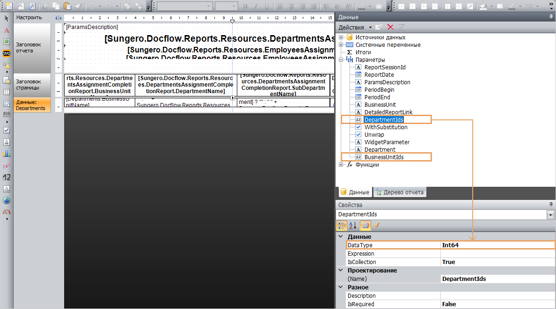The height and width of the screenshot is (309, 556).
Task: Insert a chart object from sidebar
Action: [7, 153]
